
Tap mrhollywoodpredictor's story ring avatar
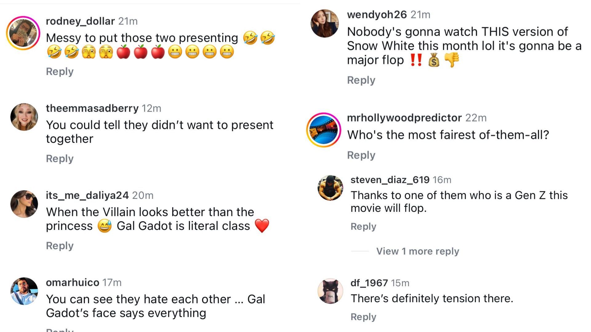point(324,130)
